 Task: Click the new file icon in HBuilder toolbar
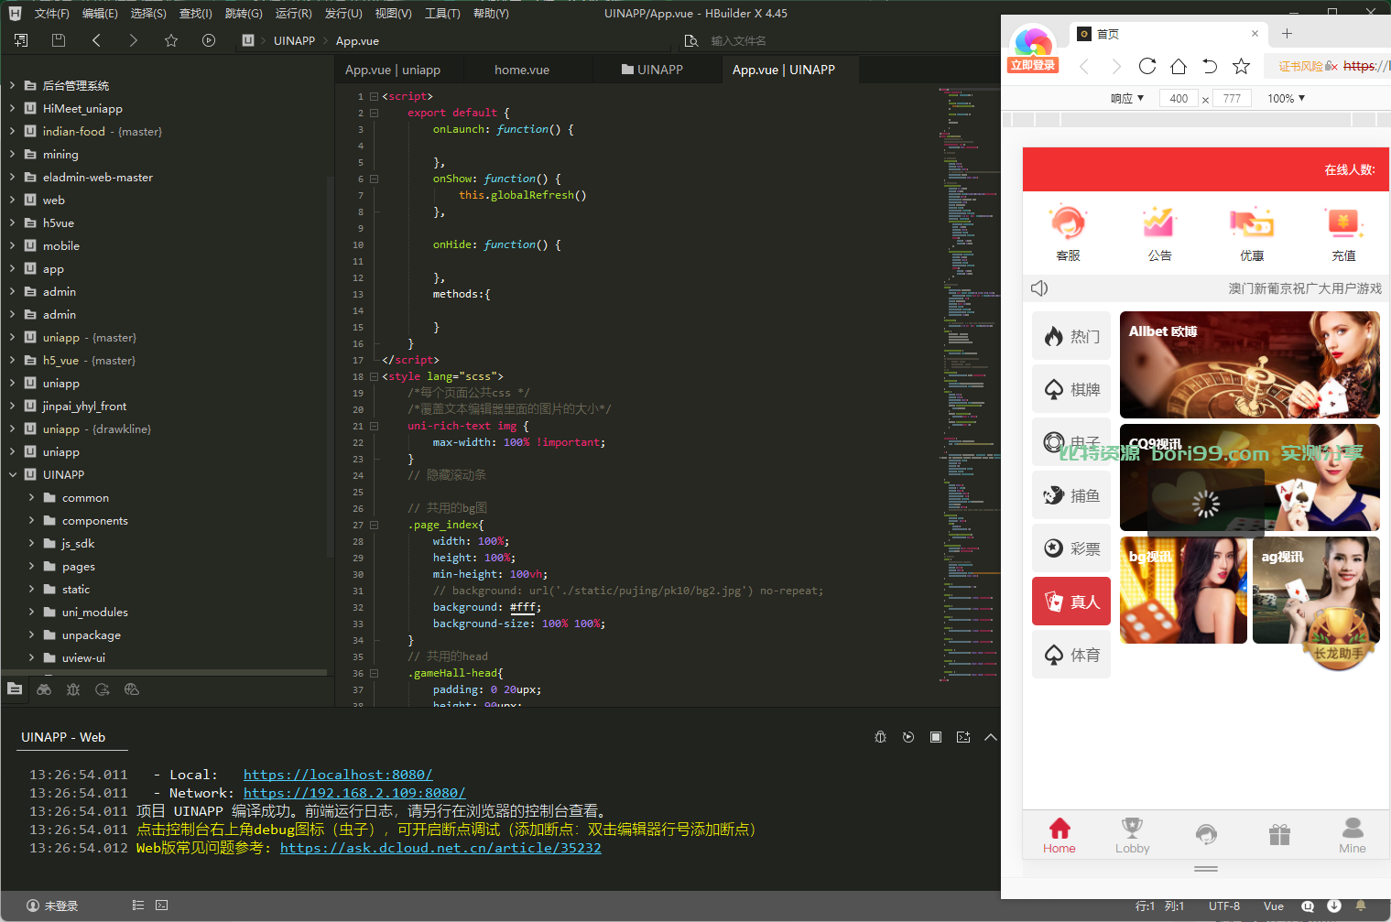tap(21, 40)
